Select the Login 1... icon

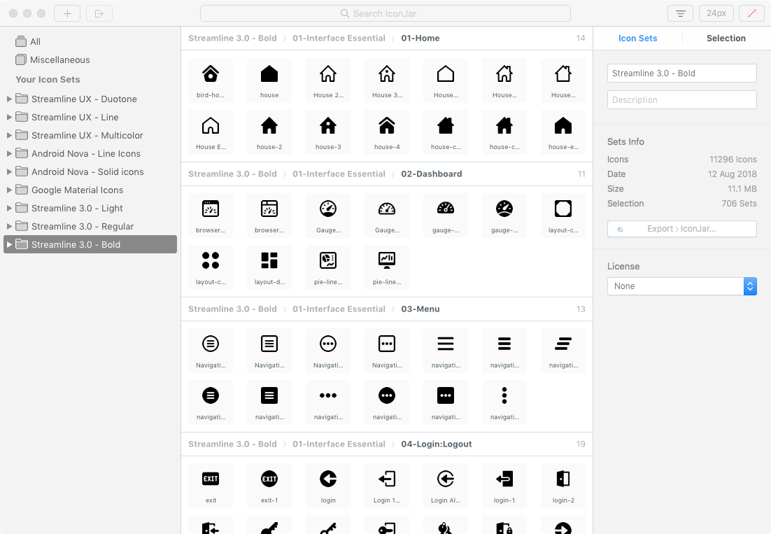[387, 485]
